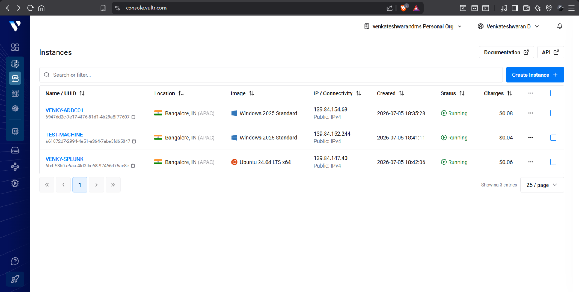Viewport: 579px width, 292px height.
Task: Click Create Instance button
Action: pyautogui.click(x=535, y=75)
